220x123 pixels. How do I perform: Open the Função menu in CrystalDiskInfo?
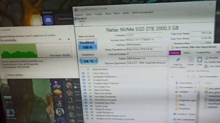point(98,14)
